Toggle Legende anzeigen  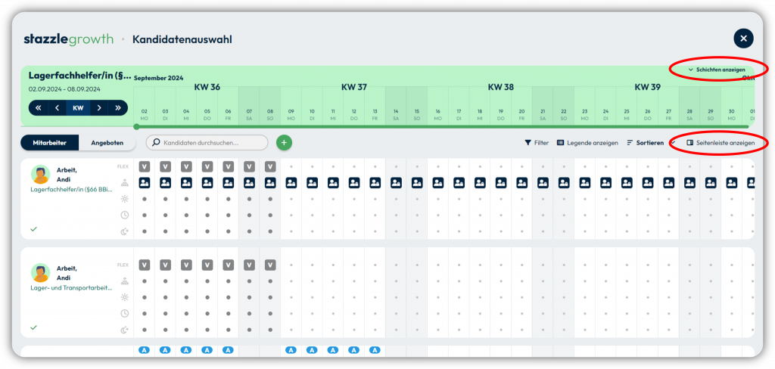click(x=587, y=143)
